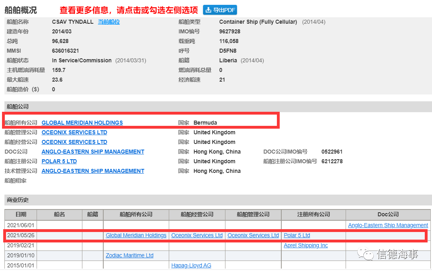Select fuel consumption value 159.7
Viewport: 432px width, 273px height.
59,70
